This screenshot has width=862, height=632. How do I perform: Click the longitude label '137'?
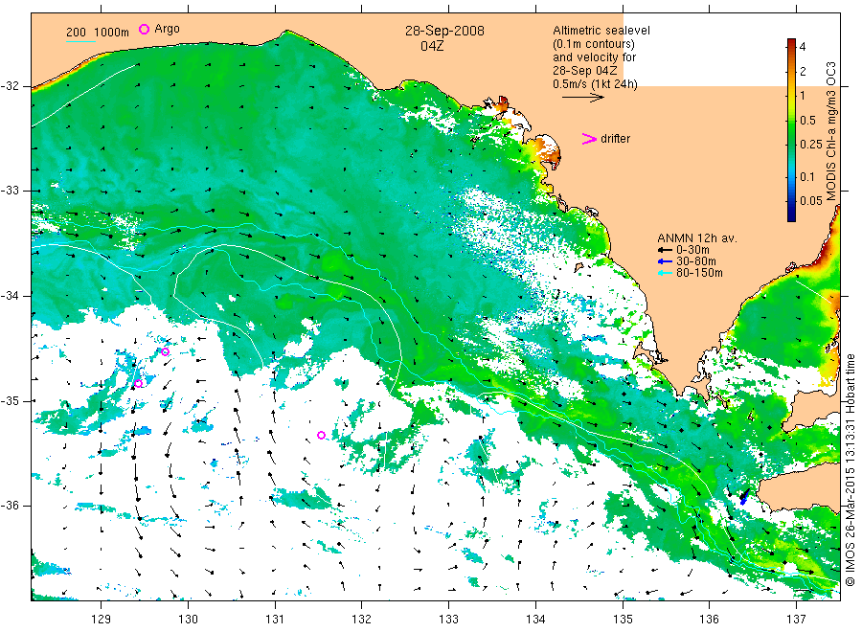click(796, 620)
